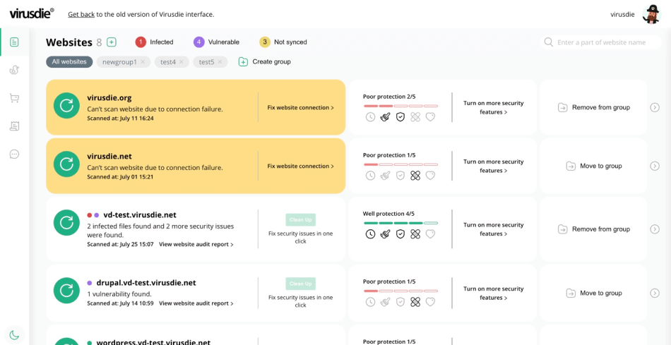
Task: Open the shopping cart sidebar icon
Action: [x=15, y=98]
